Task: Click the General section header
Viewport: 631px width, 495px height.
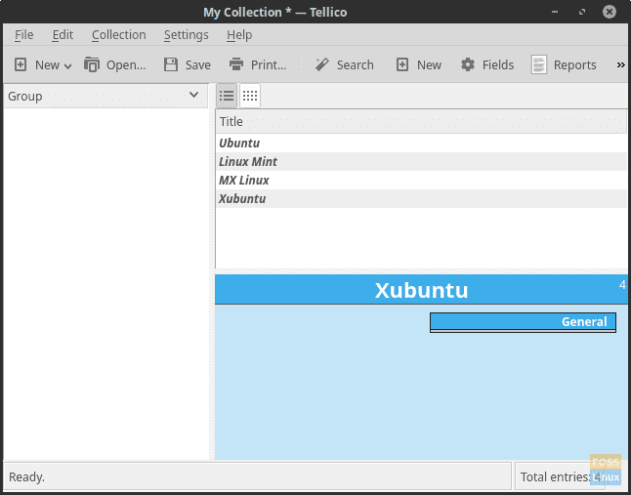Action: [x=523, y=322]
